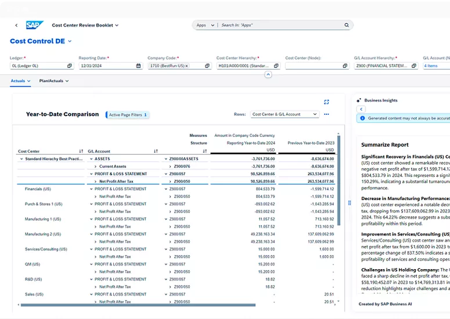Collapse the Business Insights panel arrow
This screenshot has height=319, width=450.
point(361,109)
